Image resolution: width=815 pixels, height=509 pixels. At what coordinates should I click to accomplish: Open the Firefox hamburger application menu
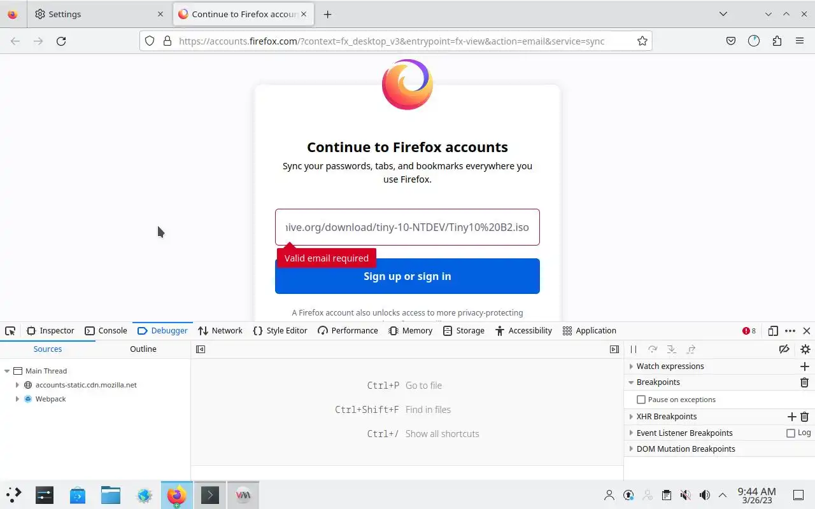coord(800,41)
